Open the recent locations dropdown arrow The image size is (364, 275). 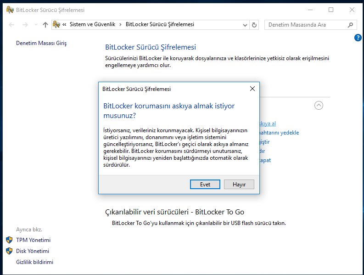click(x=36, y=25)
